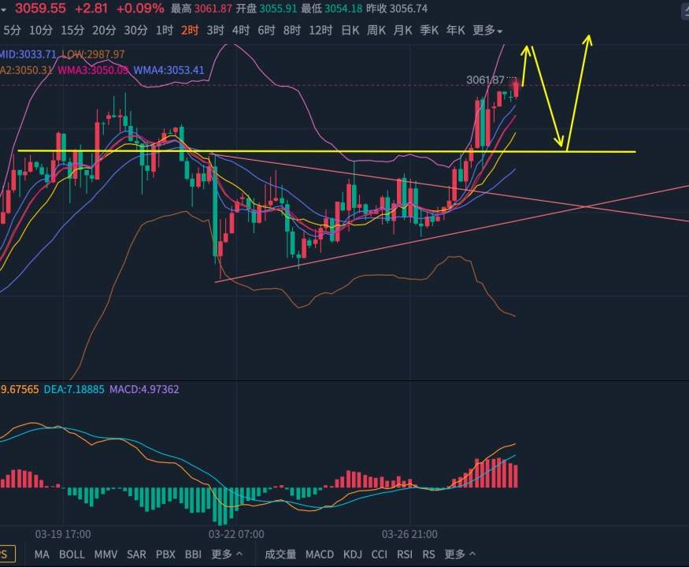Switch to the 5分 timeframe

pyautogui.click(x=12, y=30)
